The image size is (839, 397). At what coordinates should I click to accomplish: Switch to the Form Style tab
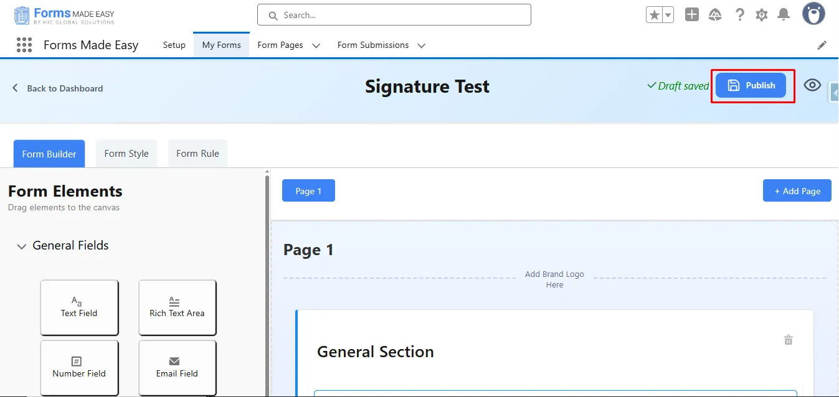126,154
